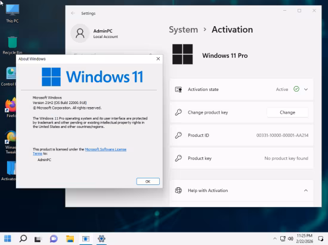This screenshot has width=328, height=245.
Task: Open Task View on the taskbar
Action: click(38, 238)
